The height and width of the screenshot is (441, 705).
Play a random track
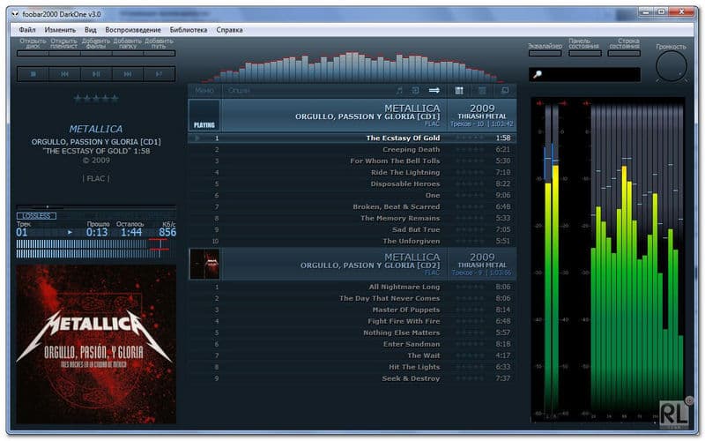[160, 74]
